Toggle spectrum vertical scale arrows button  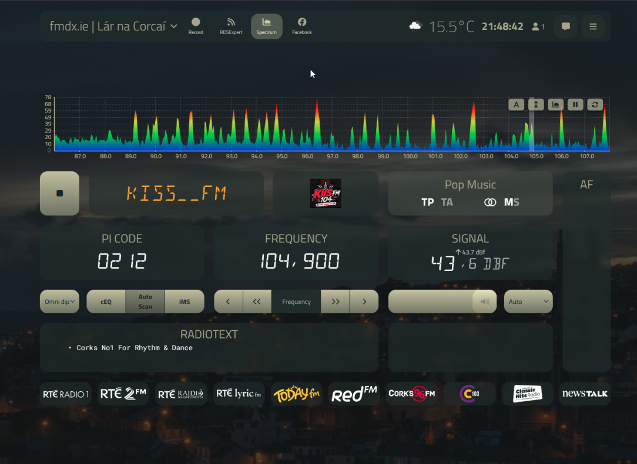(536, 104)
